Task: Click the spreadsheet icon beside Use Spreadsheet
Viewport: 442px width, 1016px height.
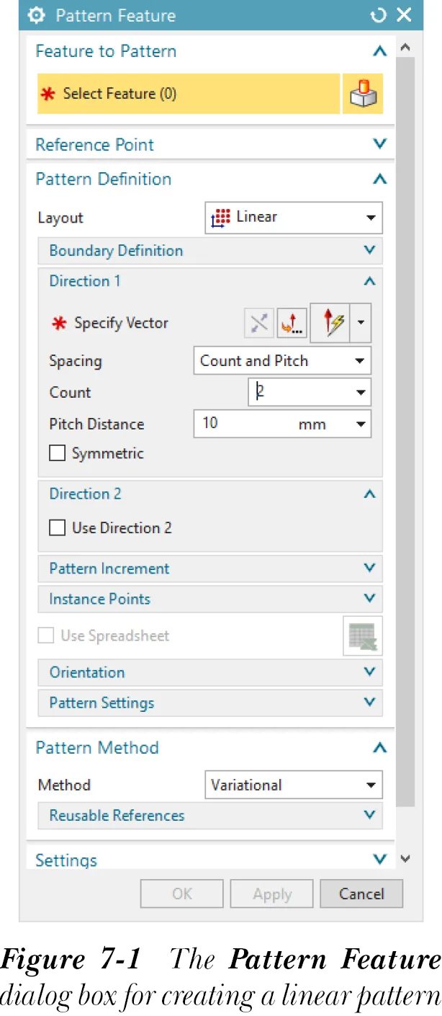Action: click(x=363, y=636)
